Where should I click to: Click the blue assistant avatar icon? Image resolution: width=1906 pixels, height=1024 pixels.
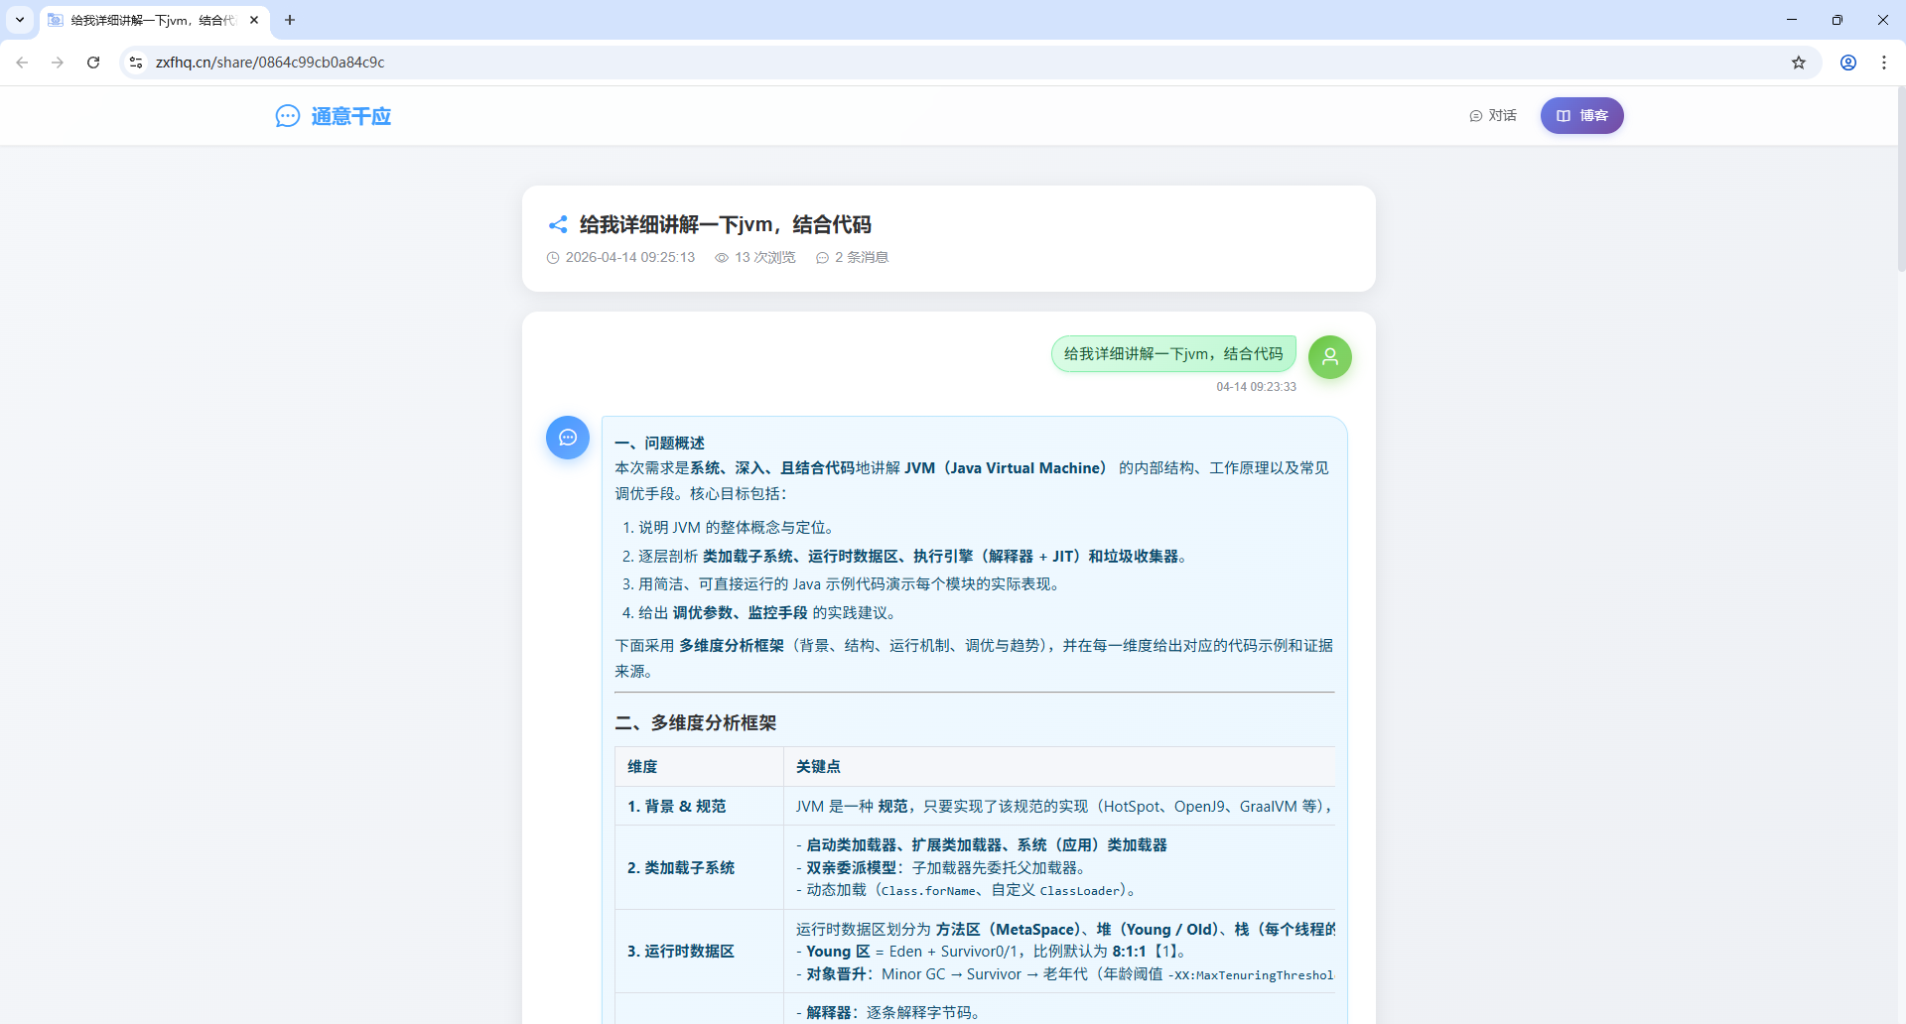click(568, 438)
